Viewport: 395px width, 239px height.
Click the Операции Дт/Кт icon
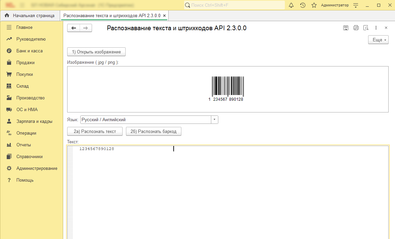(x=9, y=133)
